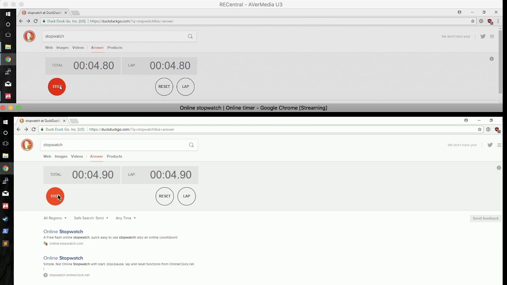Open Any Time filter dropdown
Screen dimensions: 507x285
tap(126, 218)
